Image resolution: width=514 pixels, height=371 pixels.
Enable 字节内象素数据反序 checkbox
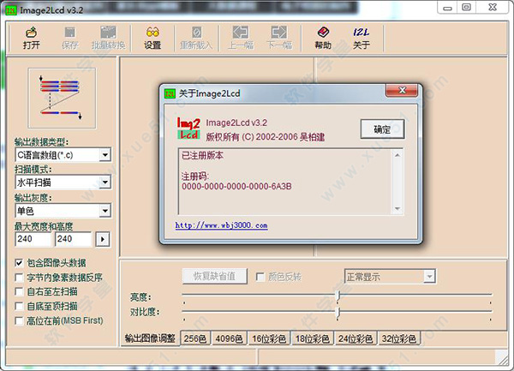tap(19, 278)
